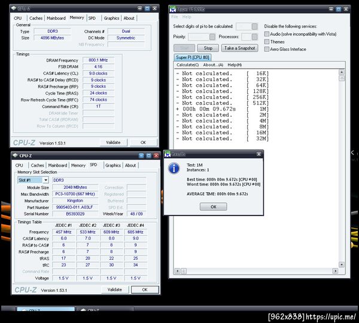Image resolution: width=359 pixels, height=323 pixels.
Task: Close the bottom CPU-Z SPD window
Action: pos(156,156)
